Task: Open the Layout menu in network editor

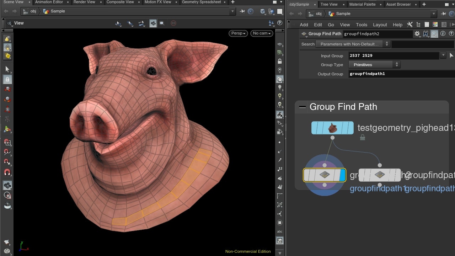Action: pos(380,25)
